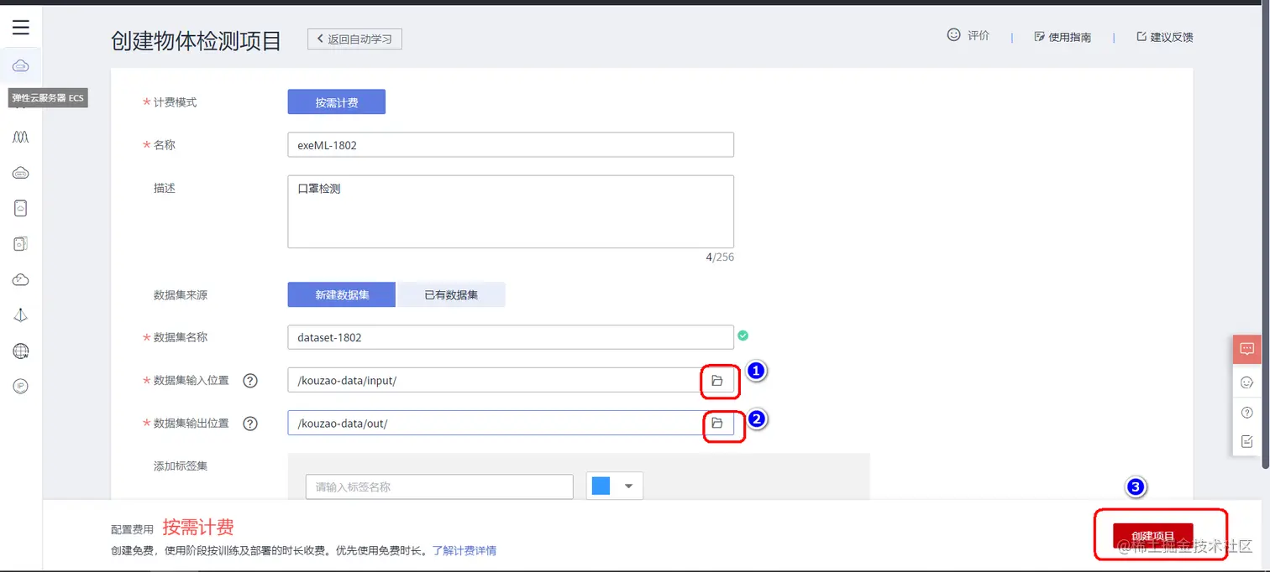Open the red chat bubble widget

tap(1246, 349)
